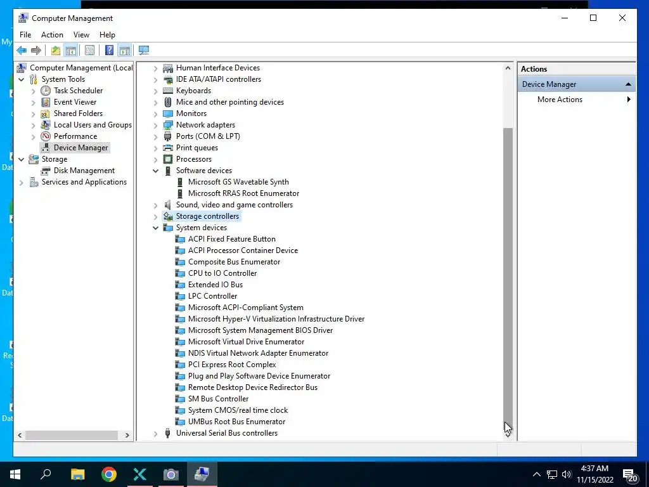Click the Up one level folder icon
The height and width of the screenshot is (487, 649).
coord(56,51)
